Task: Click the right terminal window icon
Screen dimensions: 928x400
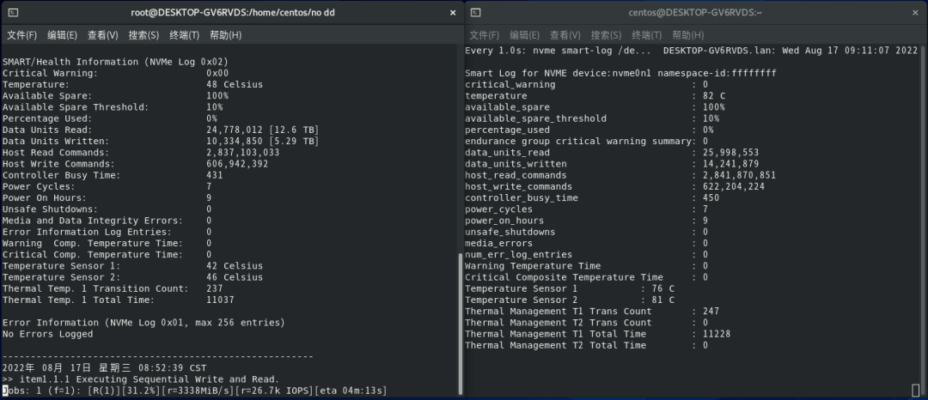Action: (x=476, y=12)
